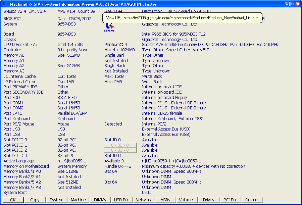
Task: Click the "6 - 01 - 0" slot button
Action: [x=120, y=150]
